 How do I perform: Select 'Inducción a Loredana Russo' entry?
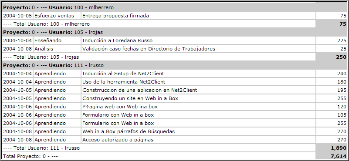198,40
